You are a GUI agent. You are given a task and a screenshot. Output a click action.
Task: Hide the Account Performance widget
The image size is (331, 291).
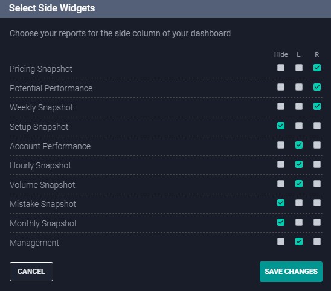[x=281, y=145]
